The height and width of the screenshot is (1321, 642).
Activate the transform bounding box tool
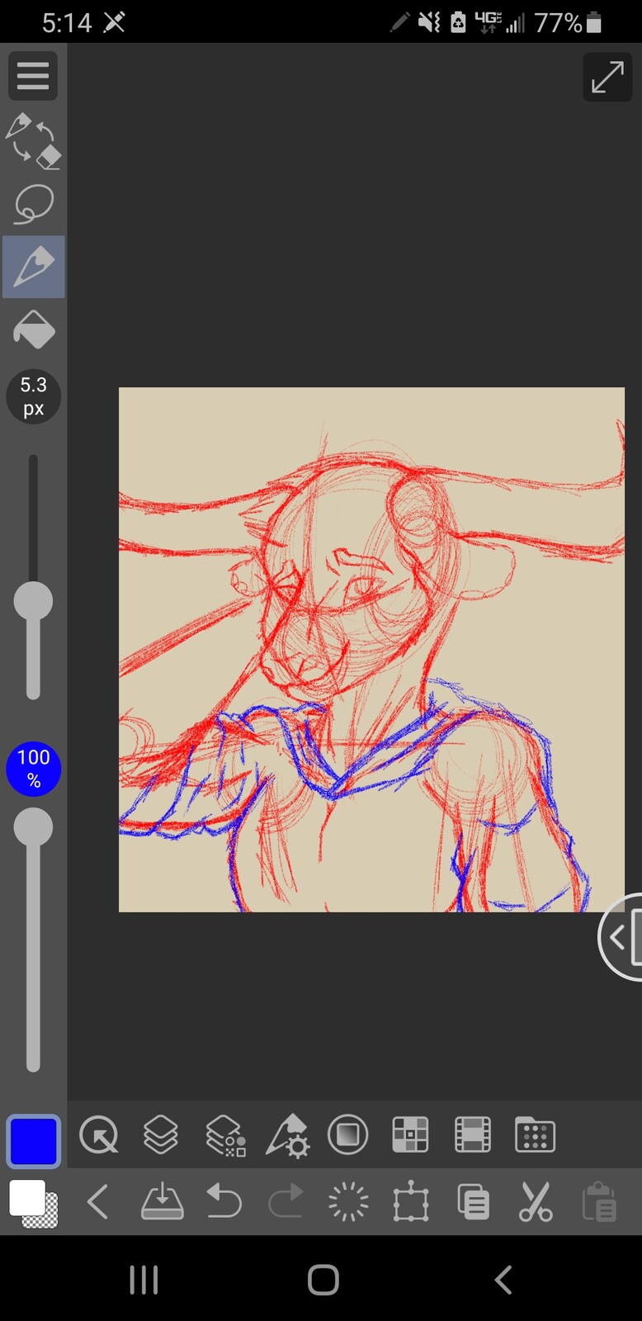point(411,1202)
